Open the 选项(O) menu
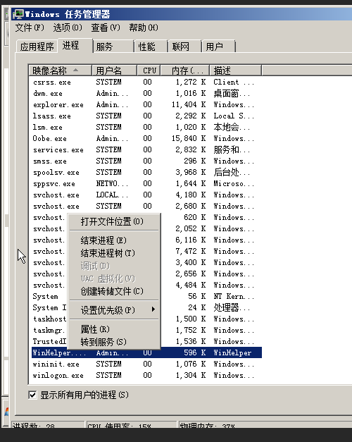This screenshot has height=442, width=352. pos(68,27)
